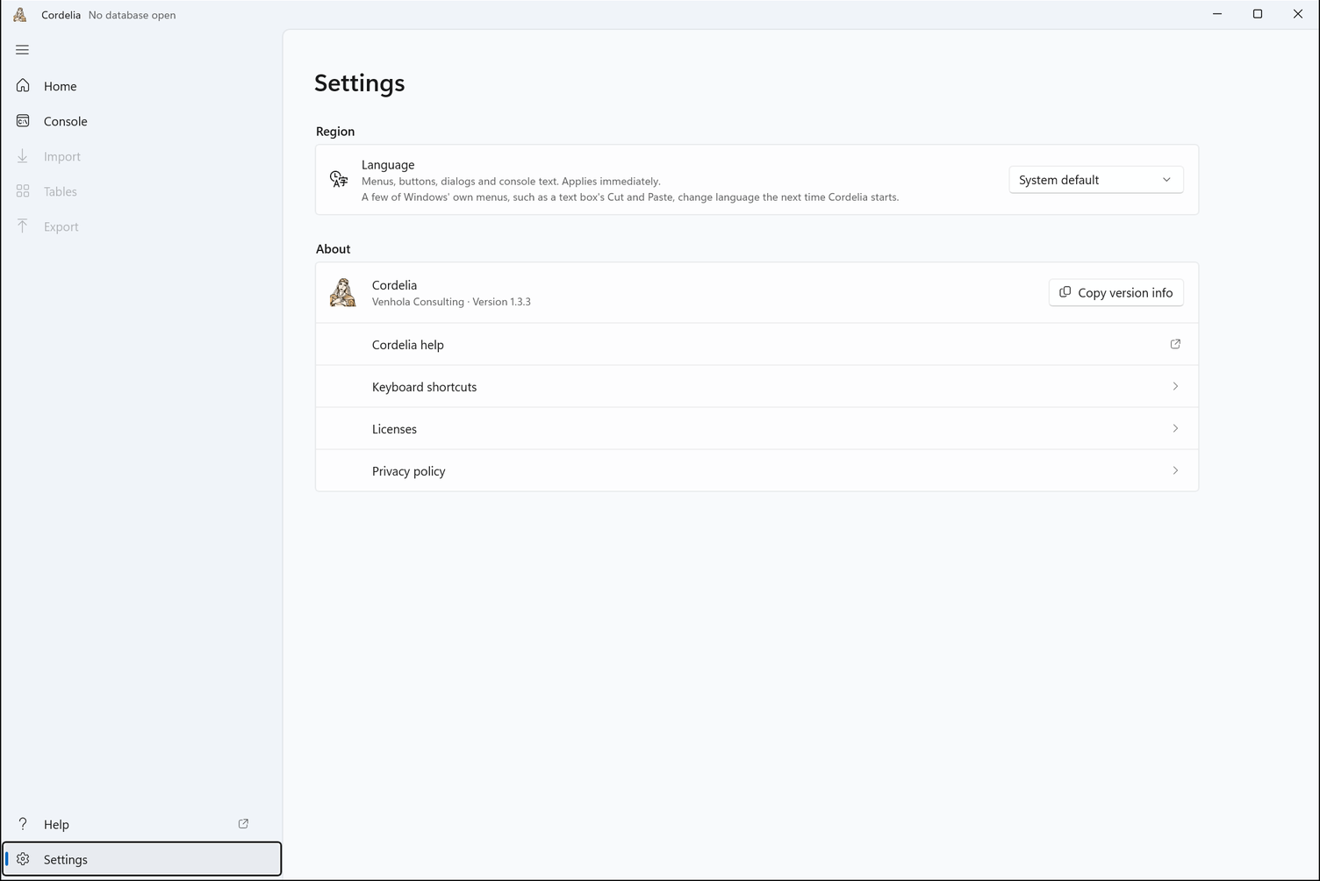This screenshot has width=1320, height=881.
Task: Expand the Keyboard shortcuts chevron
Action: pyautogui.click(x=1175, y=386)
